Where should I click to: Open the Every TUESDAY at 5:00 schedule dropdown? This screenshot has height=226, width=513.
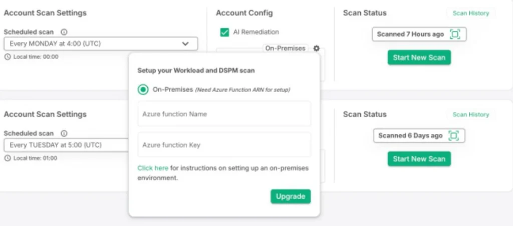[65, 145]
